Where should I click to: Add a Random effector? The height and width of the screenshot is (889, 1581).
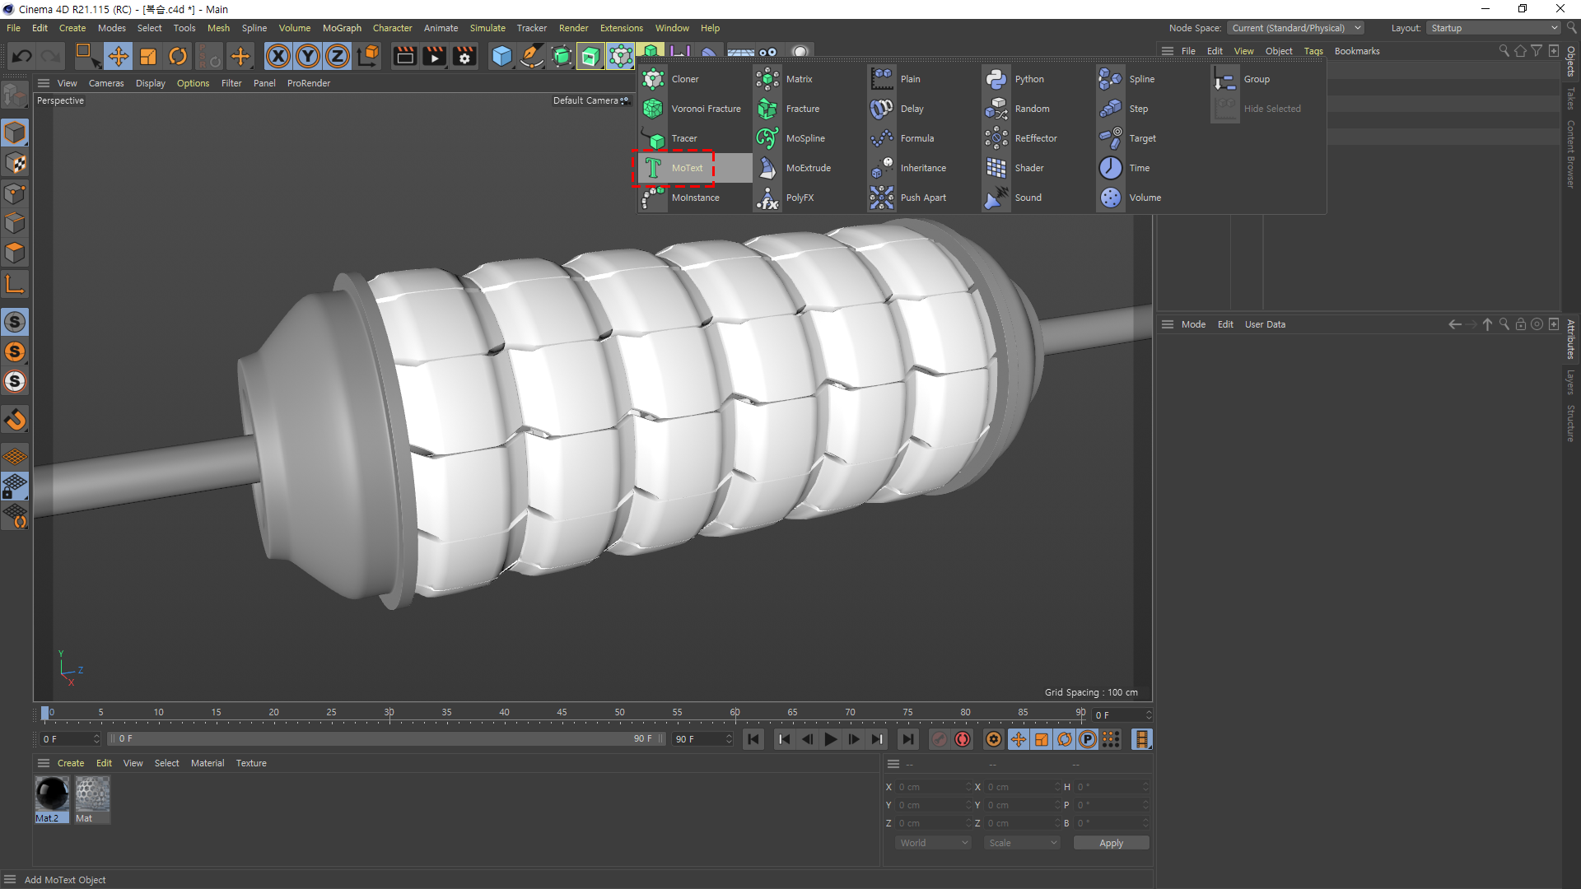point(1031,109)
